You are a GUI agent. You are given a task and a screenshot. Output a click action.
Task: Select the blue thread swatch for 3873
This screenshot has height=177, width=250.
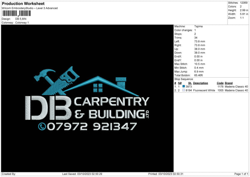(184, 86)
